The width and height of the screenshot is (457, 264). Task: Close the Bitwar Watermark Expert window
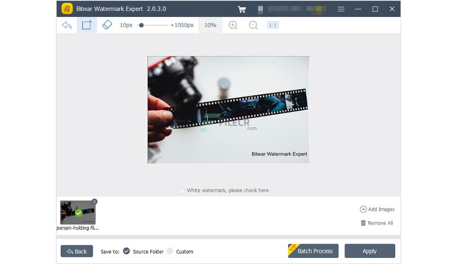coord(392,9)
